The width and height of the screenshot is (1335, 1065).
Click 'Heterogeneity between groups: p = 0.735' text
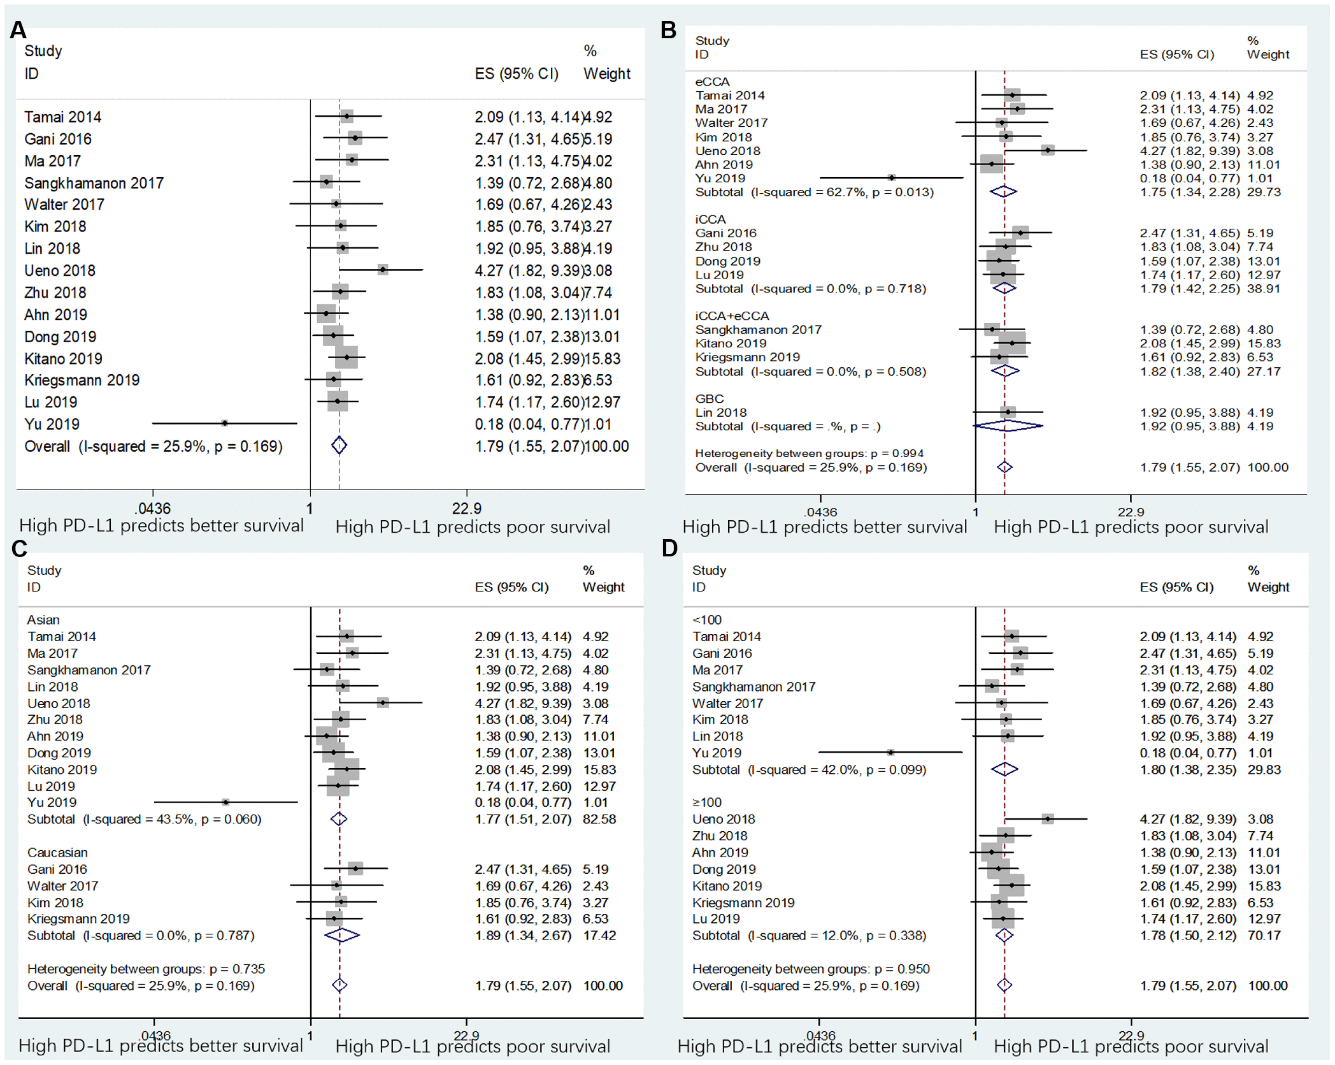click(x=146, y=969)
